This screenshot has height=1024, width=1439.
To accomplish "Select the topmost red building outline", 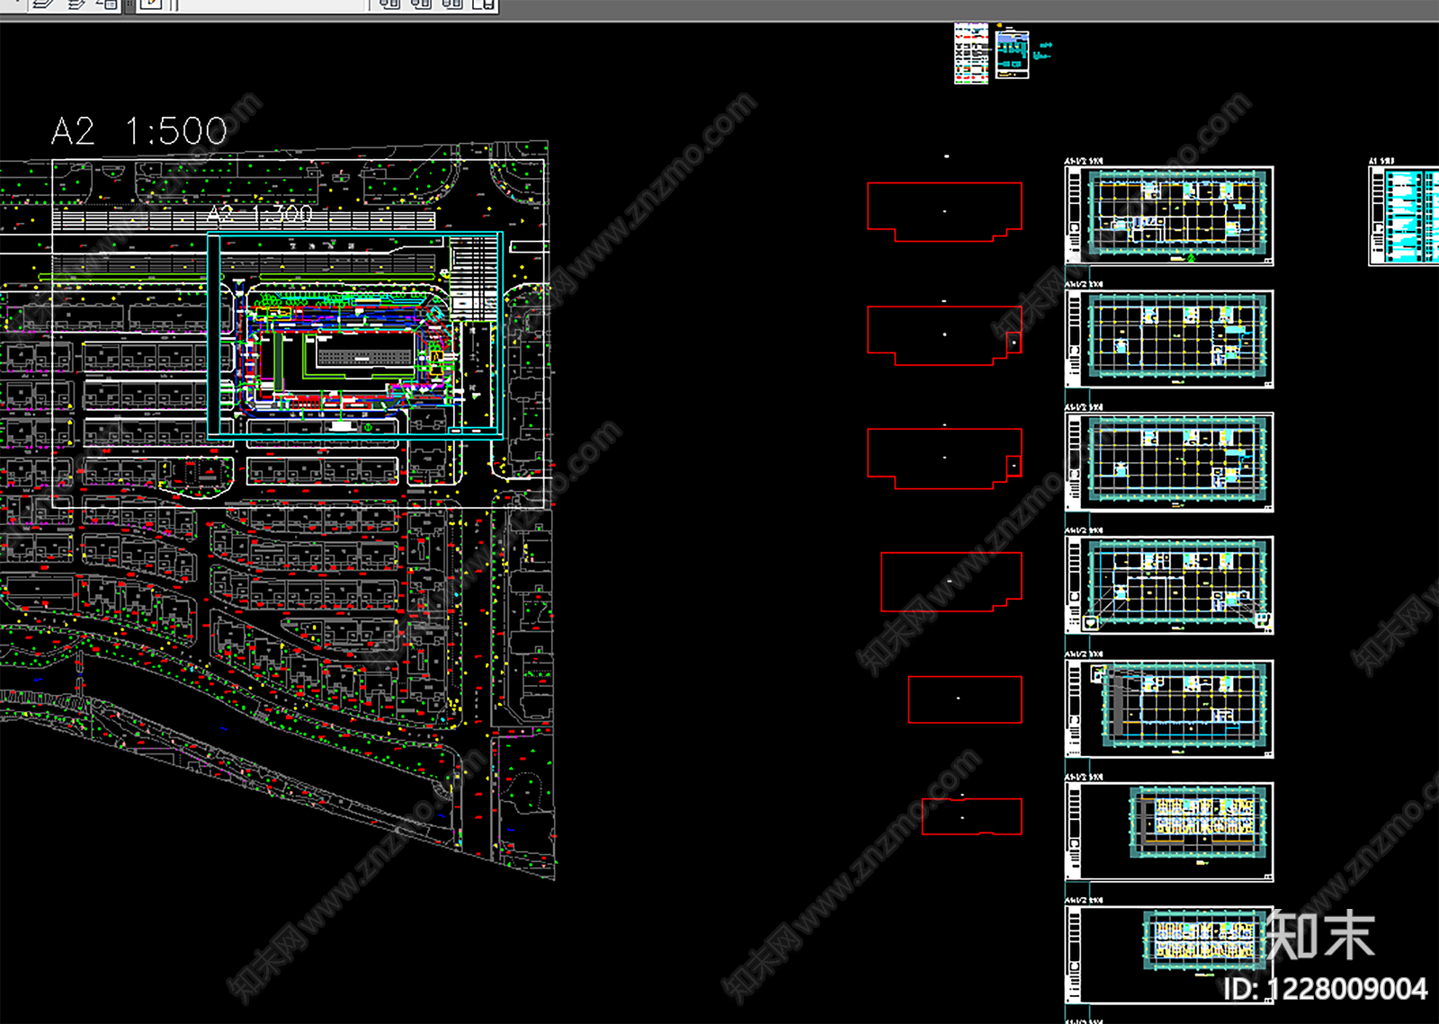I will 944,212.
